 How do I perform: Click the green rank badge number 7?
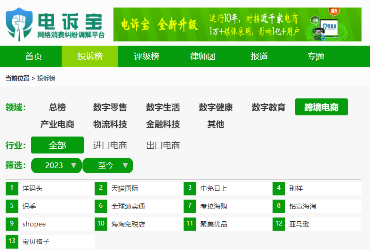click(x=190, y=206)
